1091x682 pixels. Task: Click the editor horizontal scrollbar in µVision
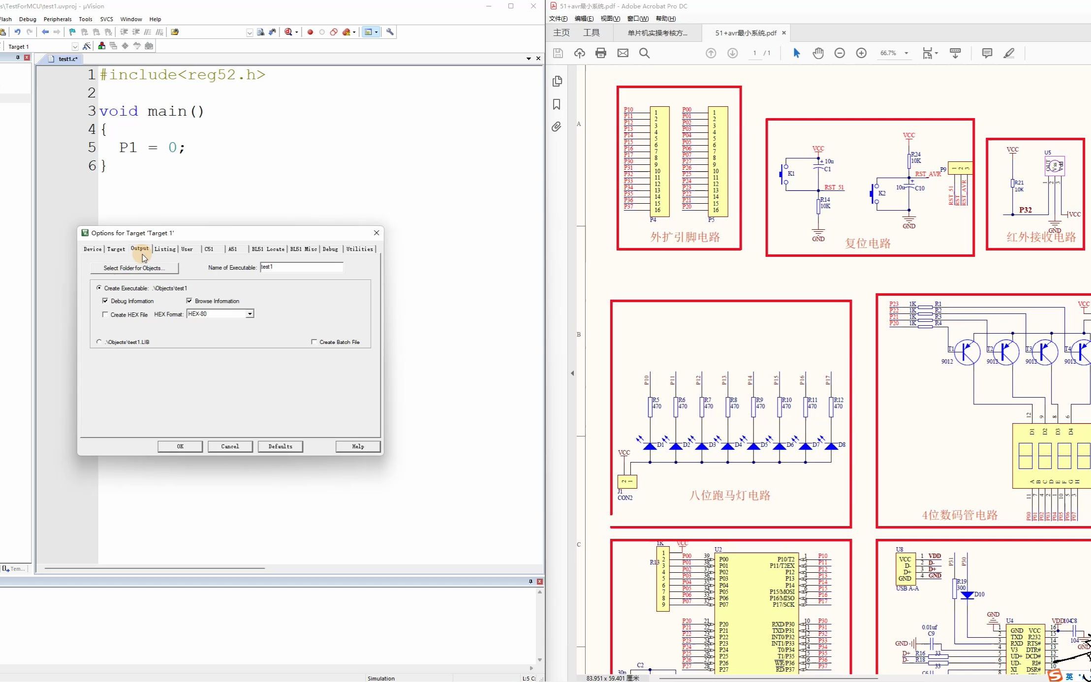coord(155,568)
